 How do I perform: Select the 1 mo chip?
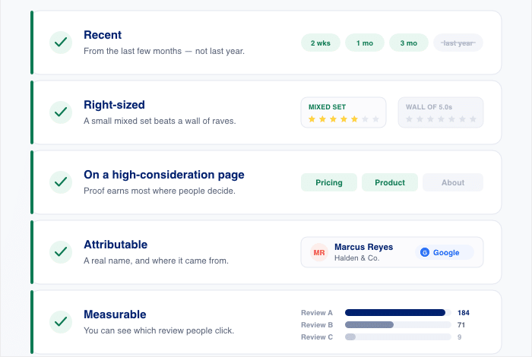click(x=365, y=43)
